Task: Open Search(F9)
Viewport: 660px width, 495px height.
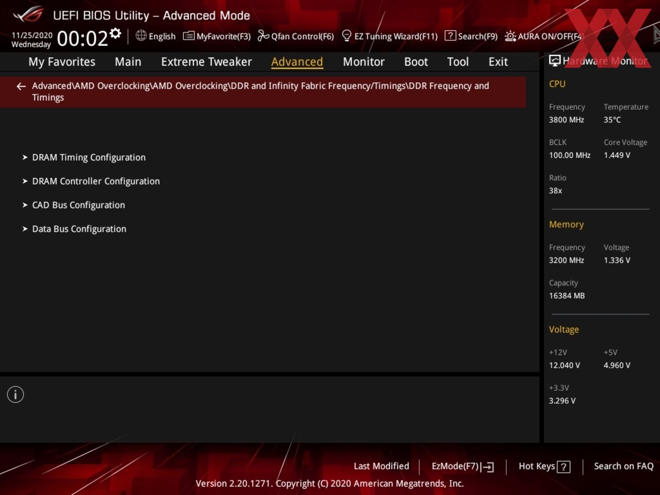Action: coord(471,36)
